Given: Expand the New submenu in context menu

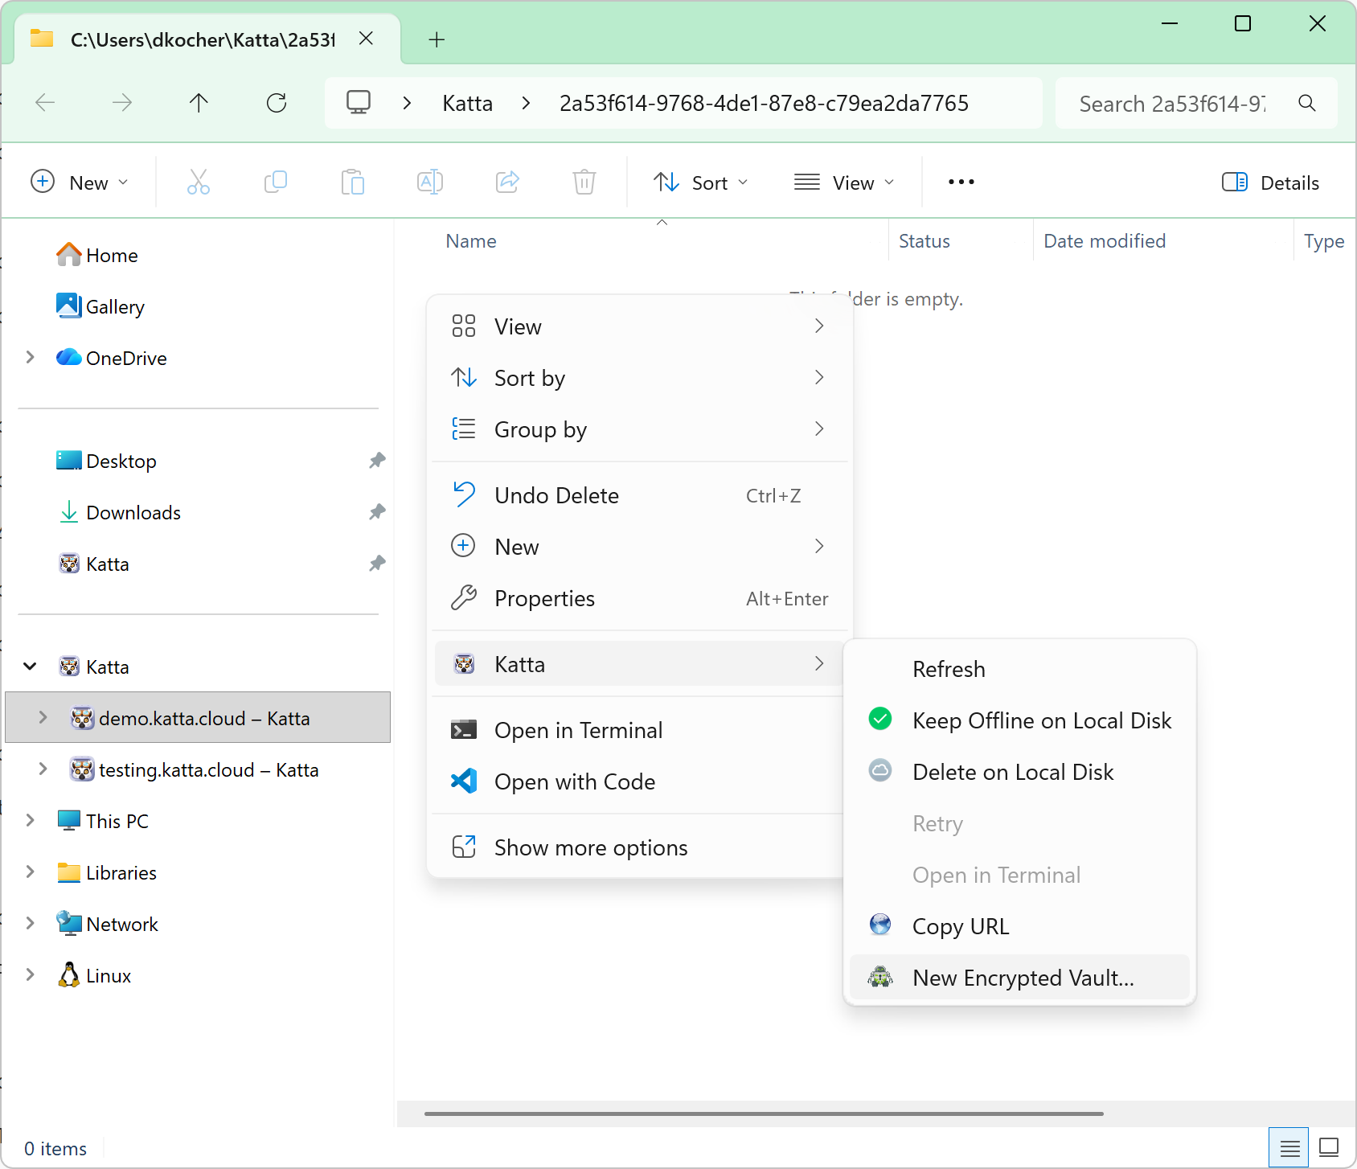Looking at the screenshot, I should pos(639,547).
